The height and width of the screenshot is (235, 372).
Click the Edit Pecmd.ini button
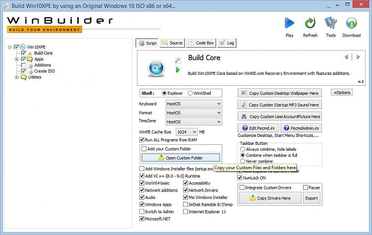coord(258,128)
